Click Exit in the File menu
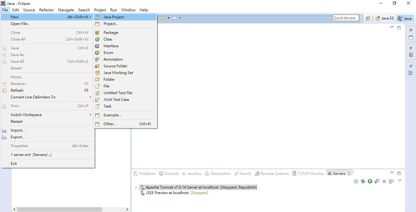Viewport: 416px width, 212px height. pos(48,164)
